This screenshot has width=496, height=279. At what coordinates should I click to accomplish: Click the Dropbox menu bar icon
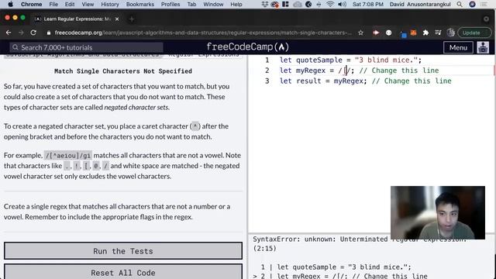tap(265, 4)
